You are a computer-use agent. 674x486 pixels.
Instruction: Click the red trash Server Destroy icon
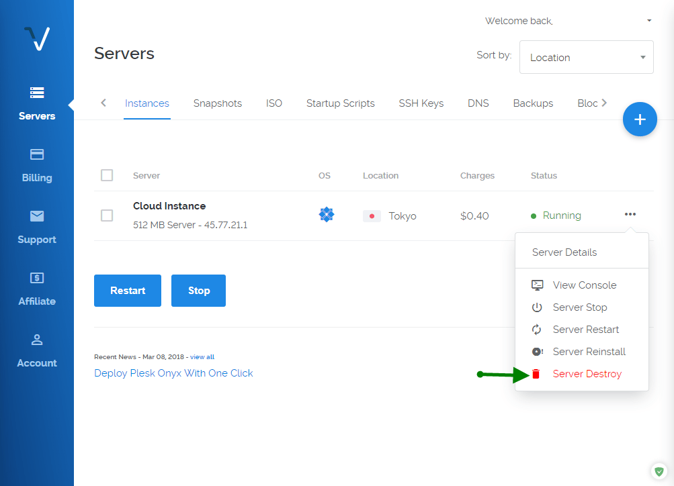point(536,374)
